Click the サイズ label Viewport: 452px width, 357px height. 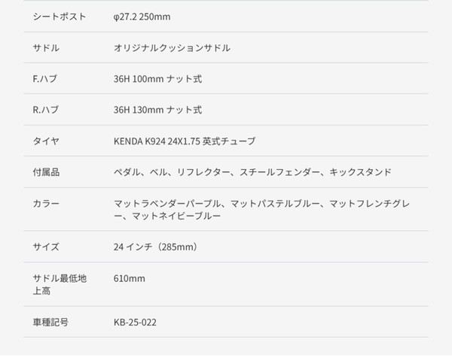[46, 247]
